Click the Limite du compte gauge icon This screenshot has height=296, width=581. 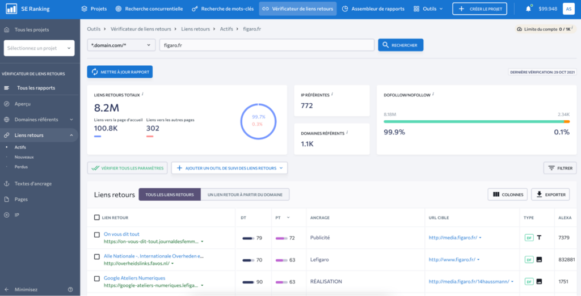[x=519, y=29]
